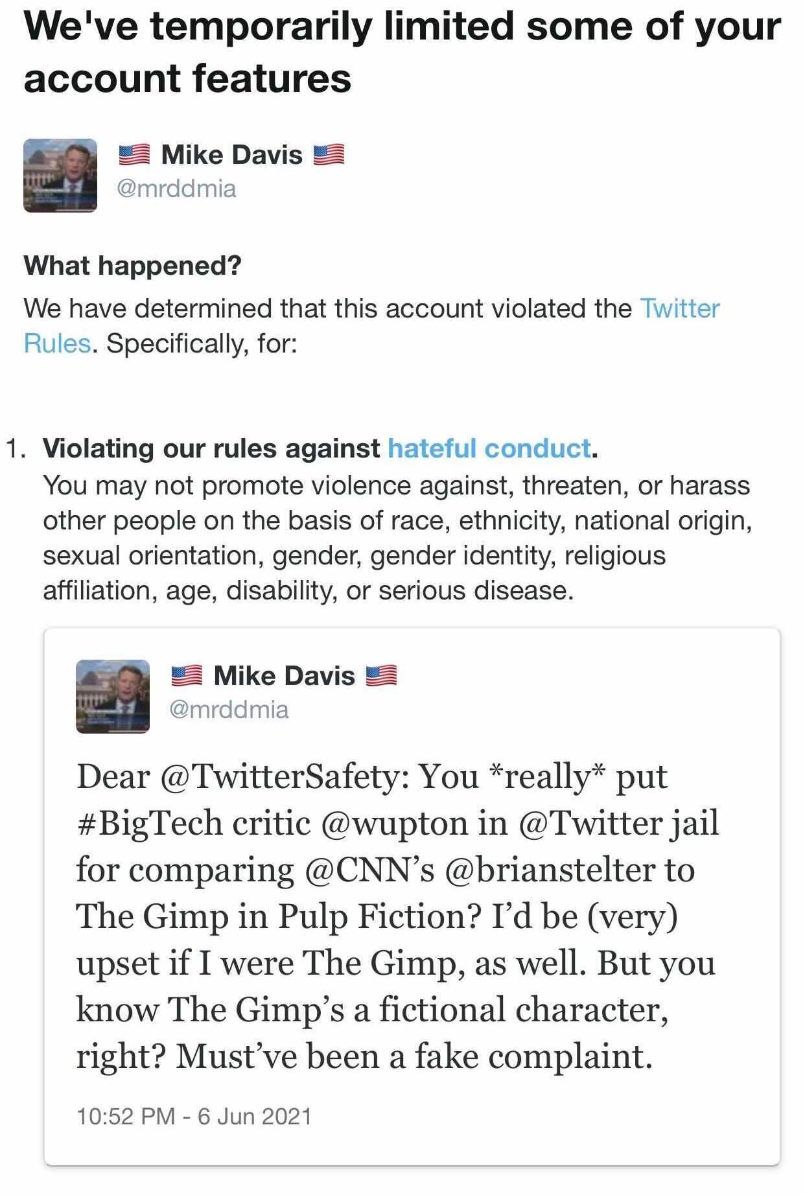
Task: Click Mike Davis profile avatar at top
Action: [60, 175]
